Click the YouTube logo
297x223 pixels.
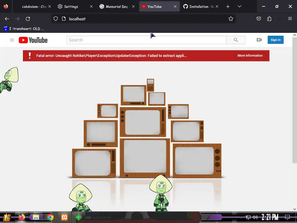click(33, 40)
